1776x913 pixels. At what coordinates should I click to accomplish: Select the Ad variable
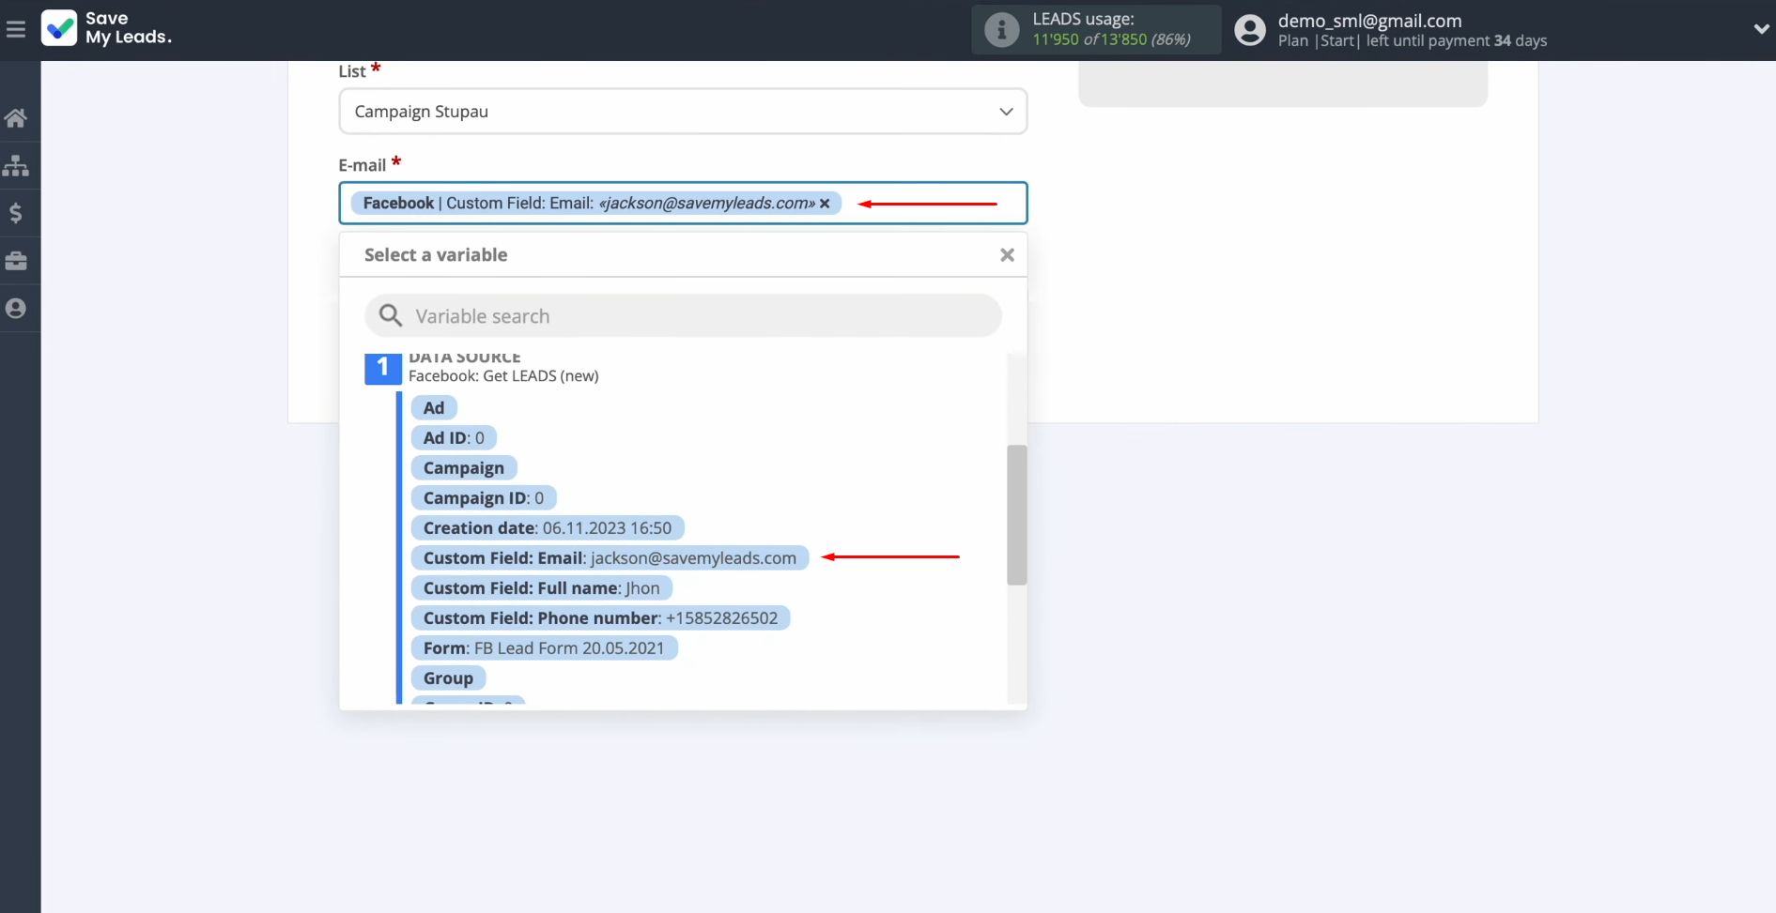pyautogui.click(x=434, y=408)
